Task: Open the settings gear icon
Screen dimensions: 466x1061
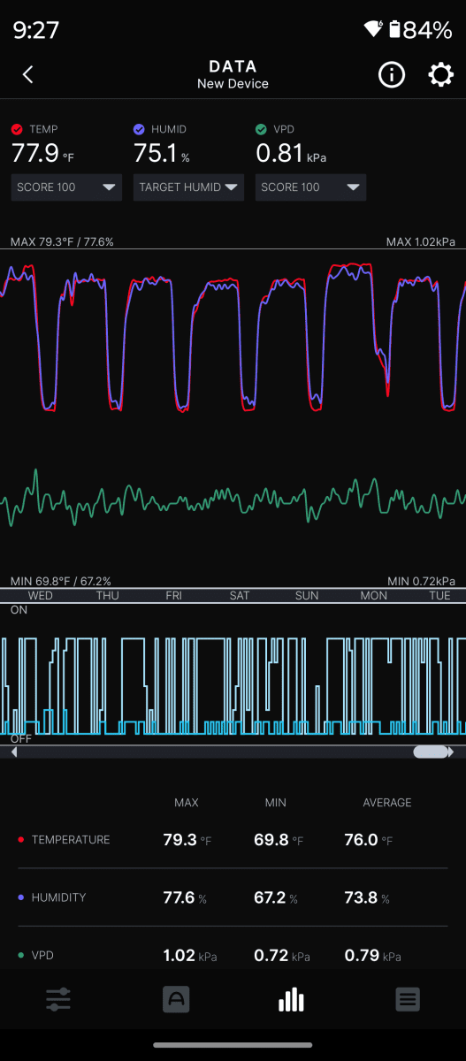Action: pyautogui.click(x=440, y=75)
